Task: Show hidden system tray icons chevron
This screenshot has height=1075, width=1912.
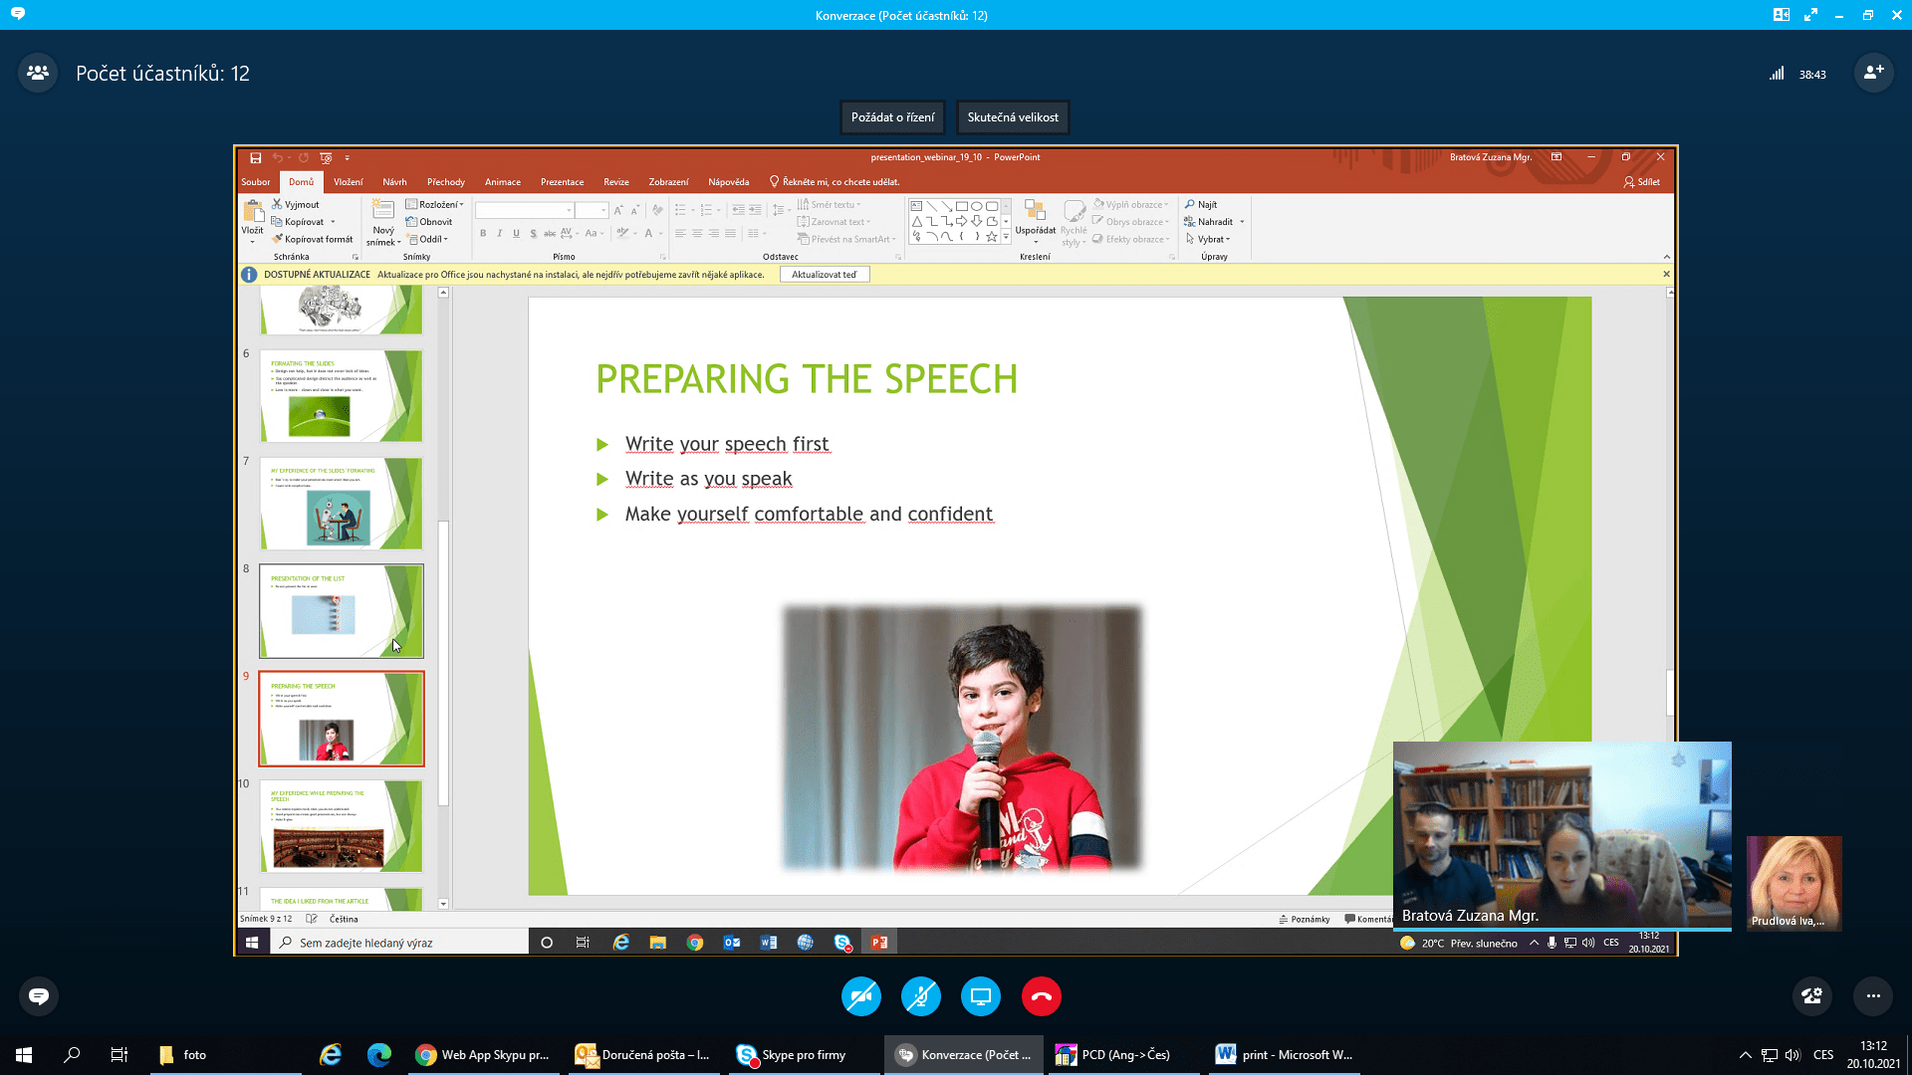Action: click(1745, 1055)
